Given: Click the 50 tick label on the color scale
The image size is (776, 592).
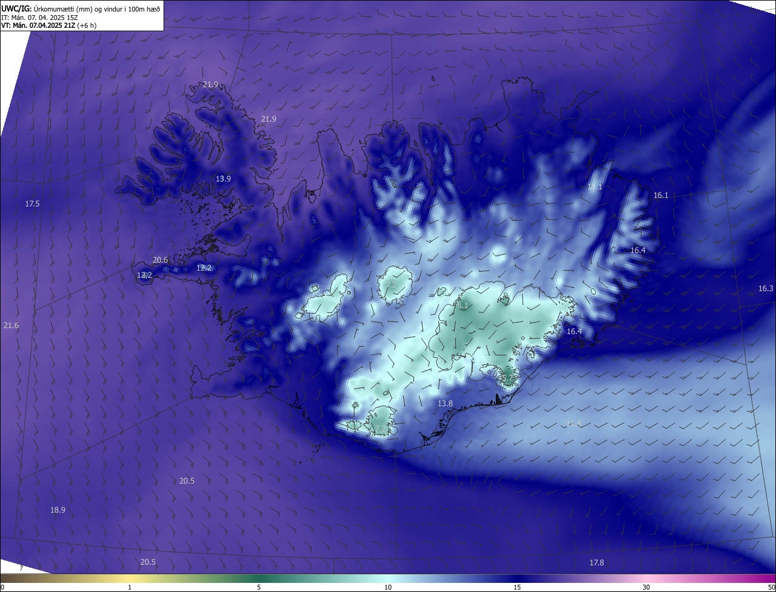Looking at the screenshot, I should click(771, 587).
